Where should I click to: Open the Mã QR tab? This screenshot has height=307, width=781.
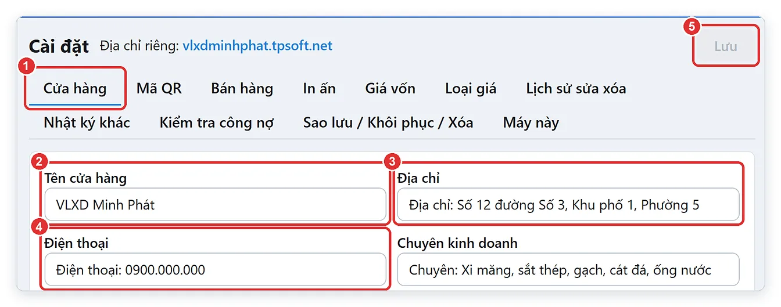(x=159, y=88)
